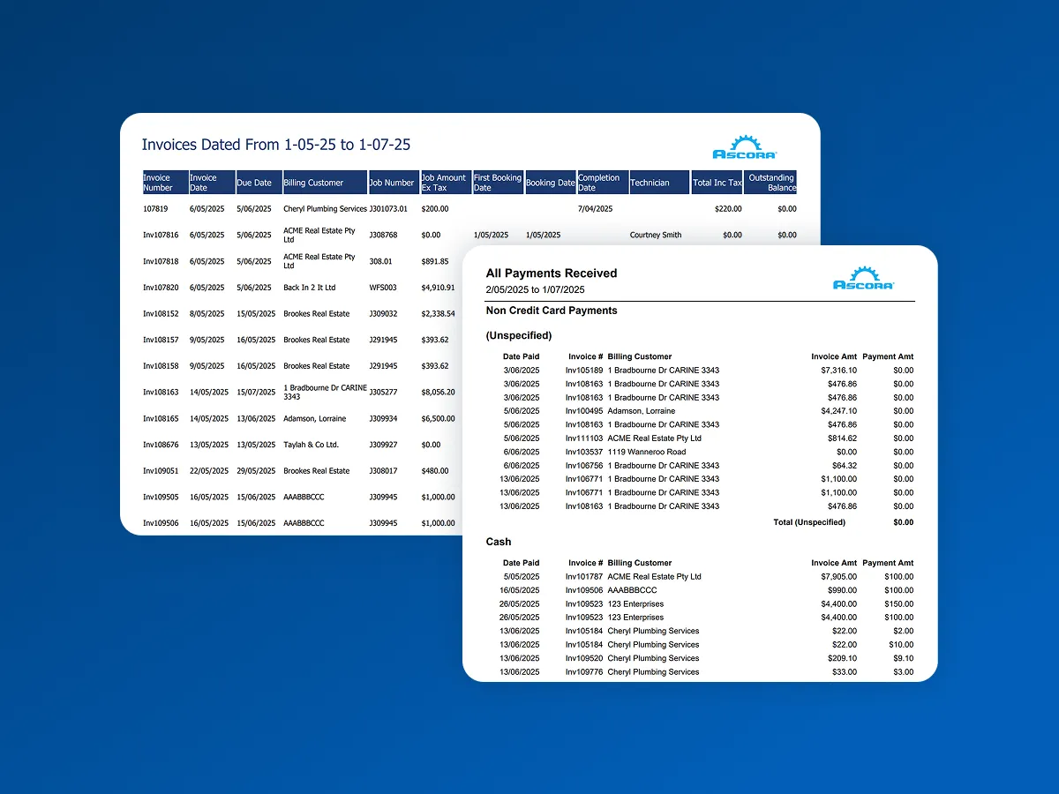This screenshot has width=1059, height=794.
Task: Click invoice number Inv107820
Action: pyautogui.click(x=161, y=288)
